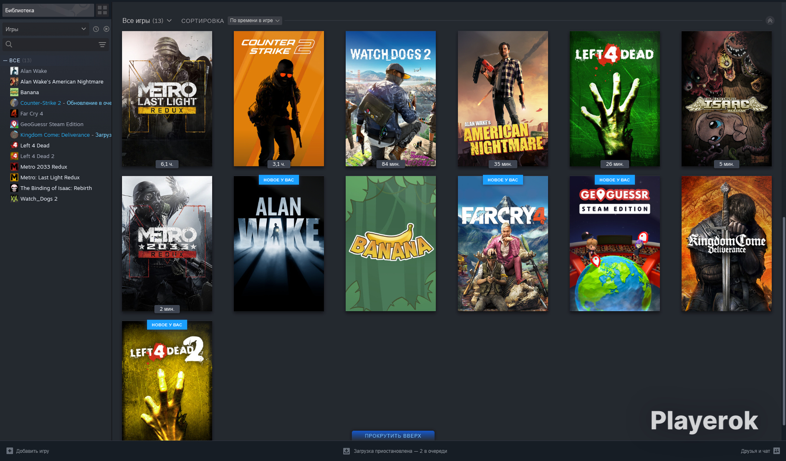Select Left 4 Dead 2 in the list

(37, 156)
